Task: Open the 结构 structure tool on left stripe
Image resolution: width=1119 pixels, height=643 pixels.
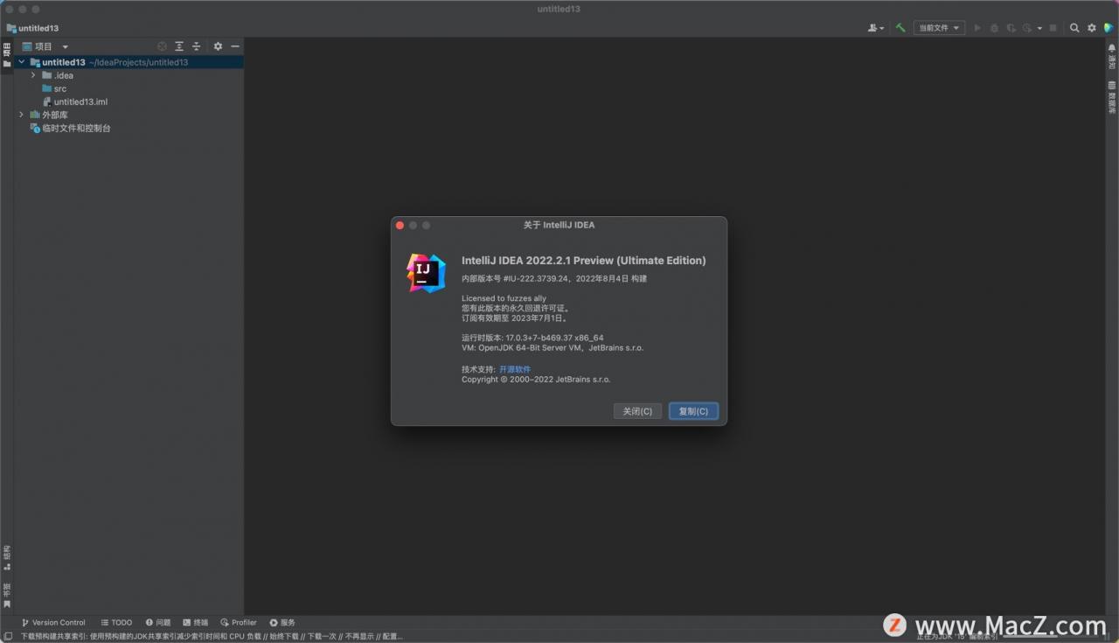Action: (x=6, y=556)
